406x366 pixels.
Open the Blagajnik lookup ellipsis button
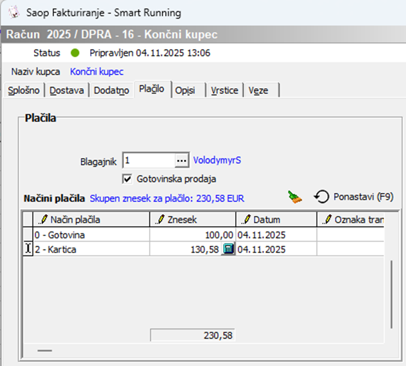click(182, 161)
